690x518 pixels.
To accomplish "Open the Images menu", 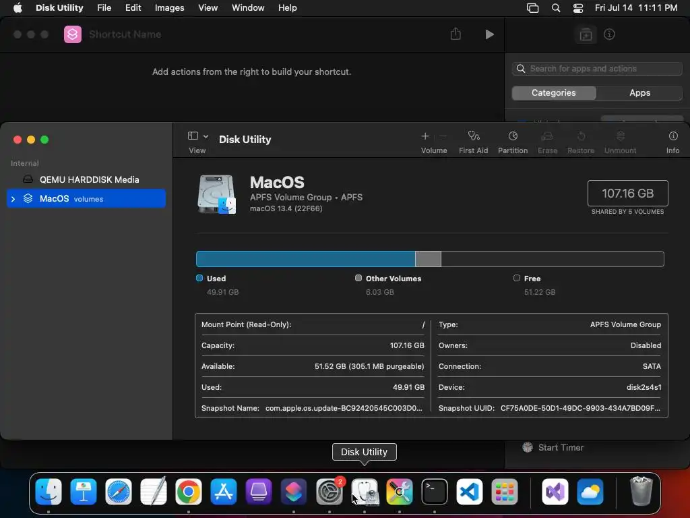I will (169, 8).
